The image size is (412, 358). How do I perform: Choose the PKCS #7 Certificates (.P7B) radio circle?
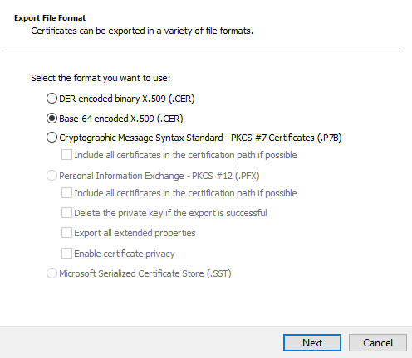[51, 138]
